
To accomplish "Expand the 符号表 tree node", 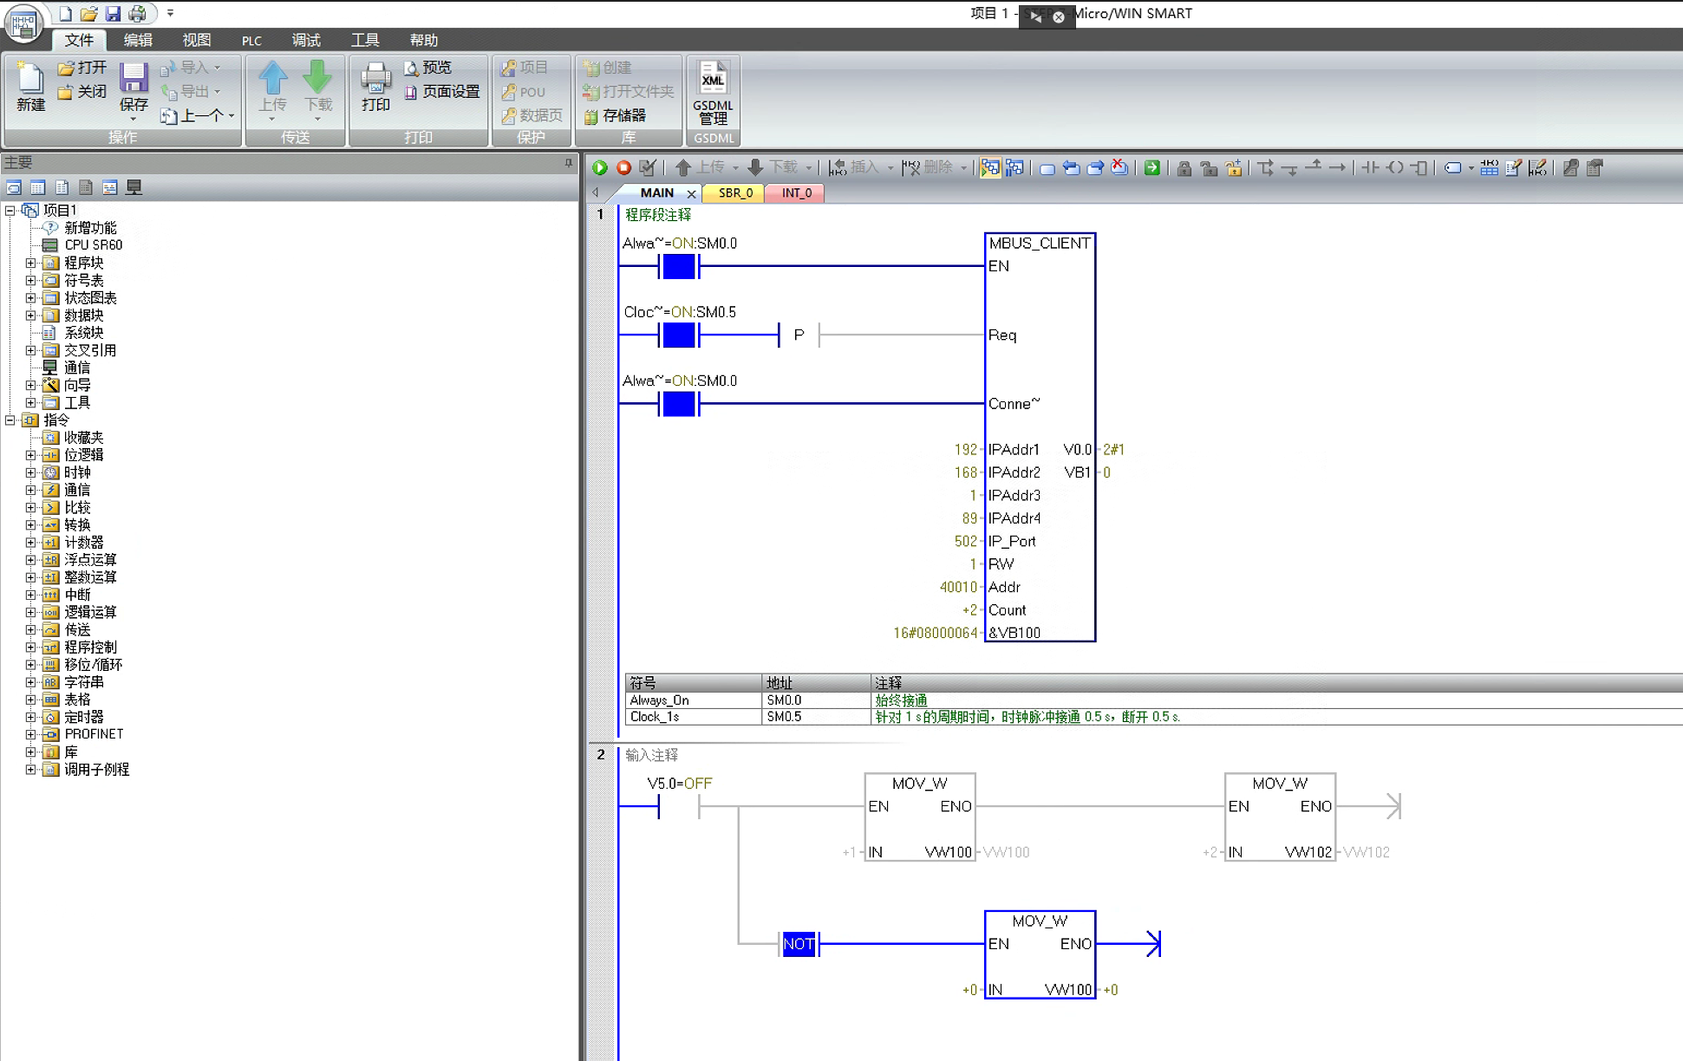I will tap(30, 280).
